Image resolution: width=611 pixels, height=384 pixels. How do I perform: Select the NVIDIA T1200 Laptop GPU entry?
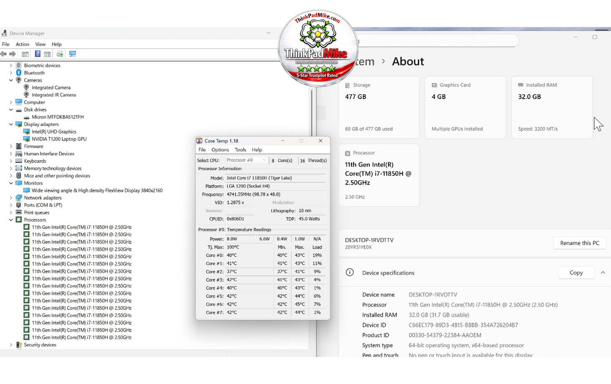(59, 139)
